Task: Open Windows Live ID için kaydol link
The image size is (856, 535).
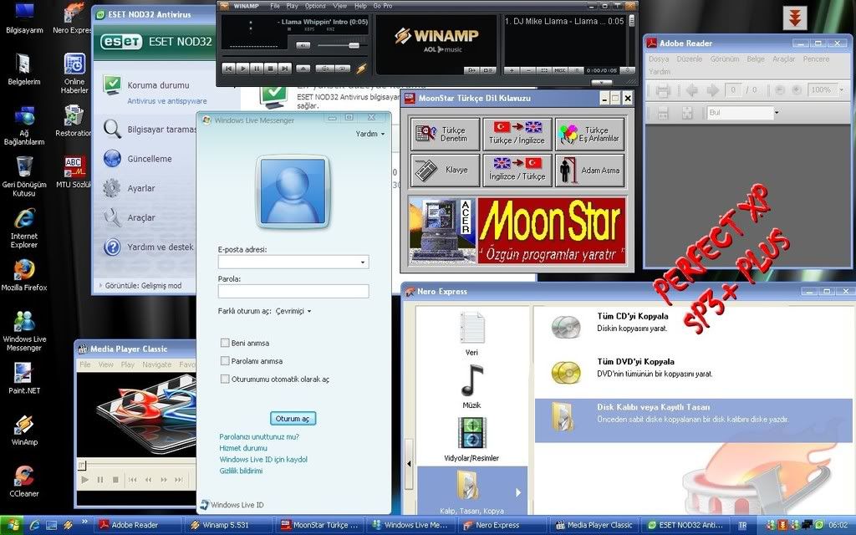Action: [263, 460]
